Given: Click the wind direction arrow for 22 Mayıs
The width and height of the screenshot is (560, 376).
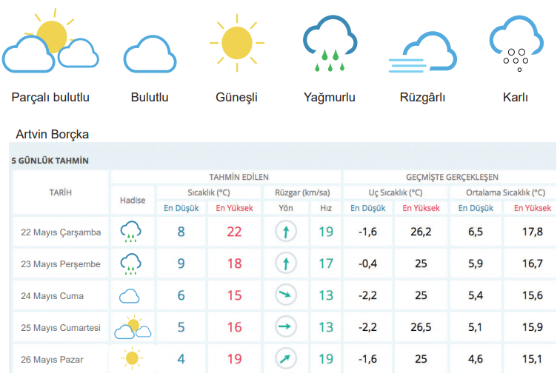Looking at the screenshot, I should tap(285, 232).
